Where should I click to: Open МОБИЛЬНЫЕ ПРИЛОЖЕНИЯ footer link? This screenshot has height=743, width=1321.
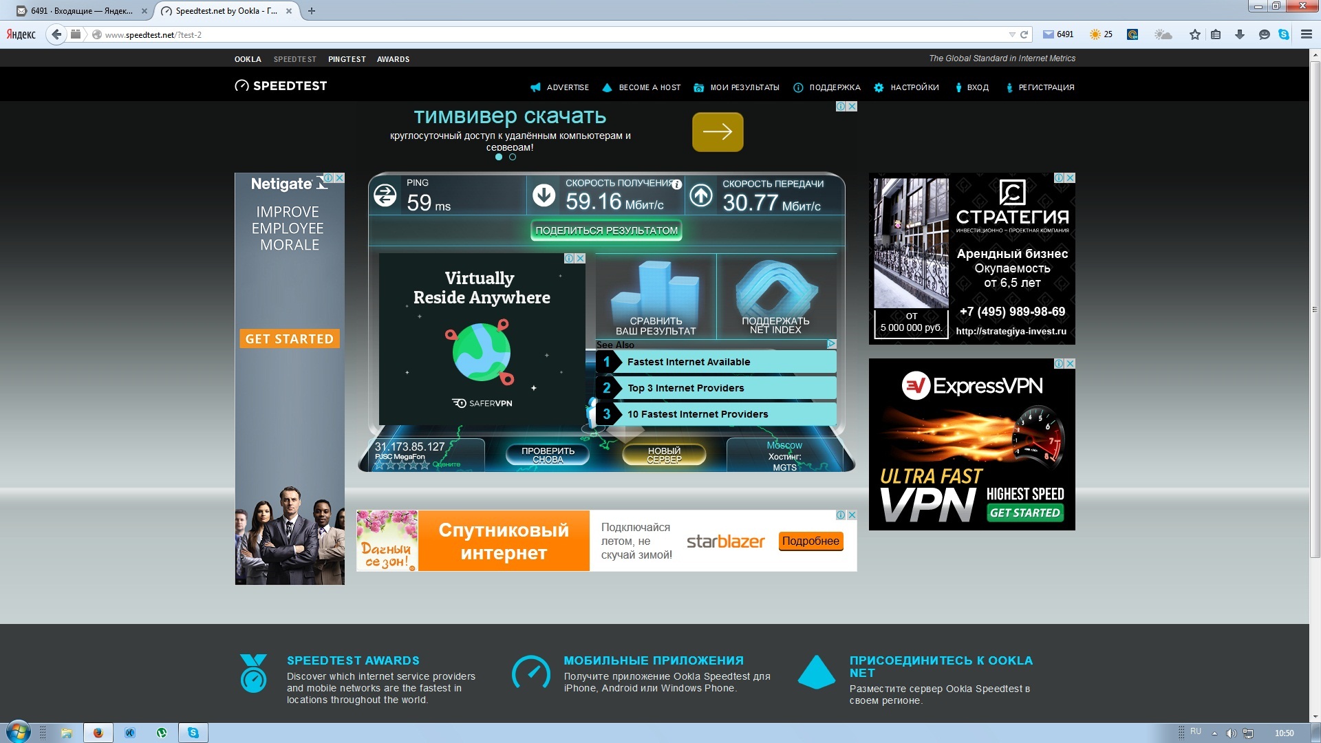[654, 660]
